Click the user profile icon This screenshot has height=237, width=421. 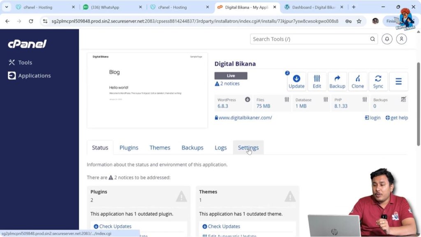401,39
